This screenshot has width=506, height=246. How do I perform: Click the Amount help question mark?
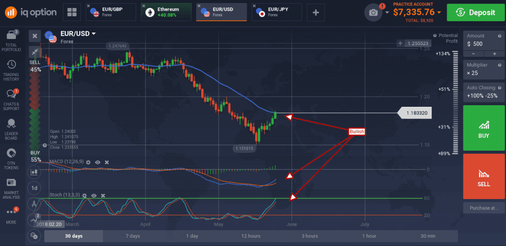[500, 36]
